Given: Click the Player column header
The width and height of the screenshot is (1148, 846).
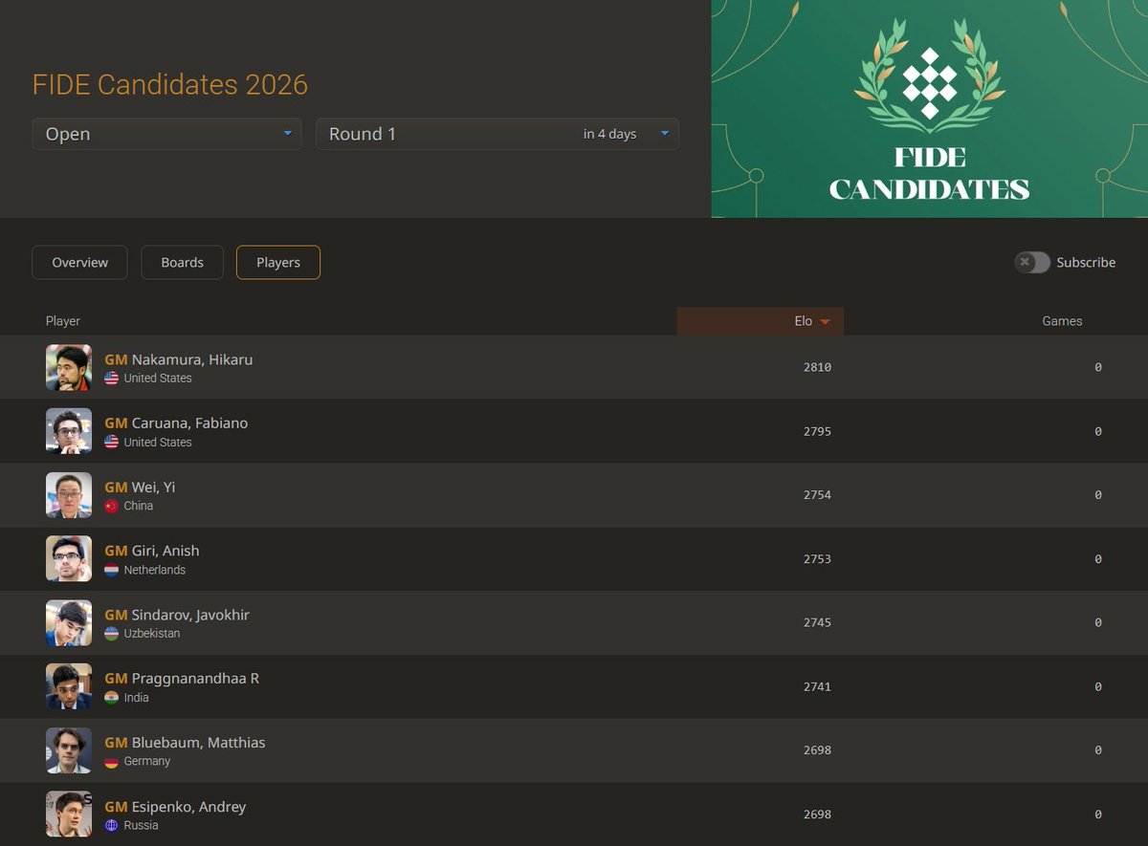Looking at the screenshot, I should click(x=63, y=321).
